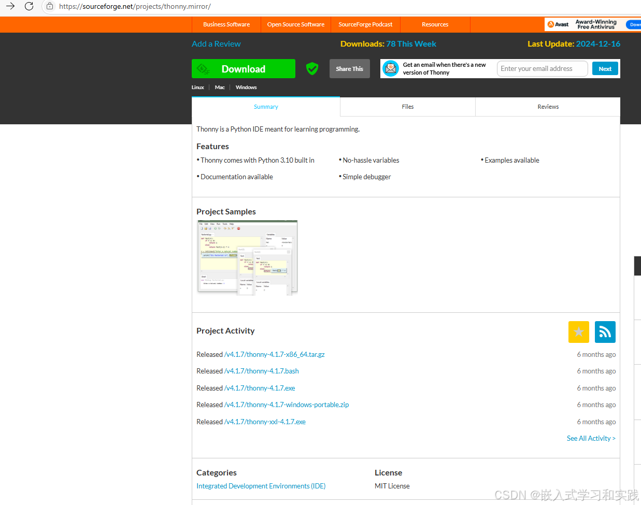641x505 pixels.
Task: Click the Next button for email signup
Action: coord(605,69)
